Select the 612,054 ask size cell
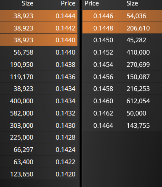162x187 pixels. [138, 101]
